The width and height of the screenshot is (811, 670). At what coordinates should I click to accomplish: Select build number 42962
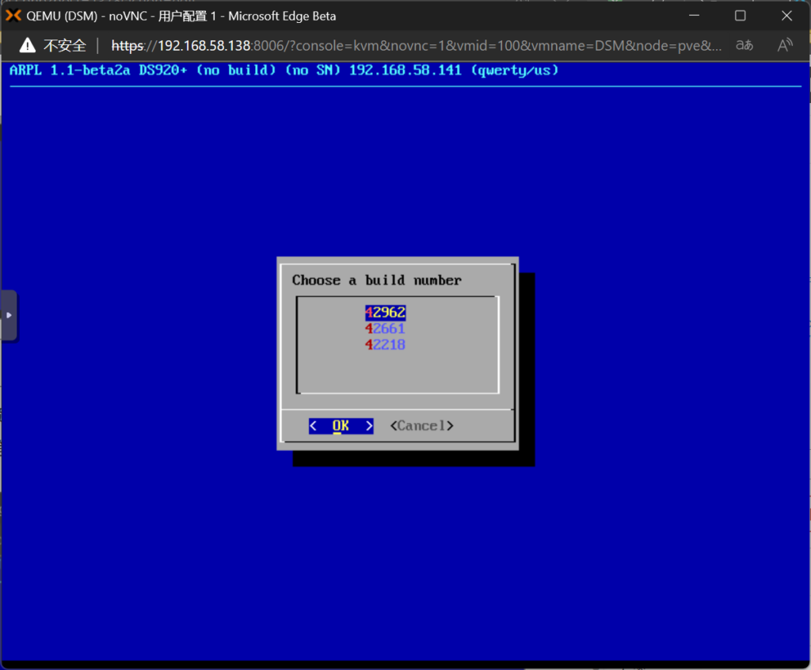click(385, 313)
